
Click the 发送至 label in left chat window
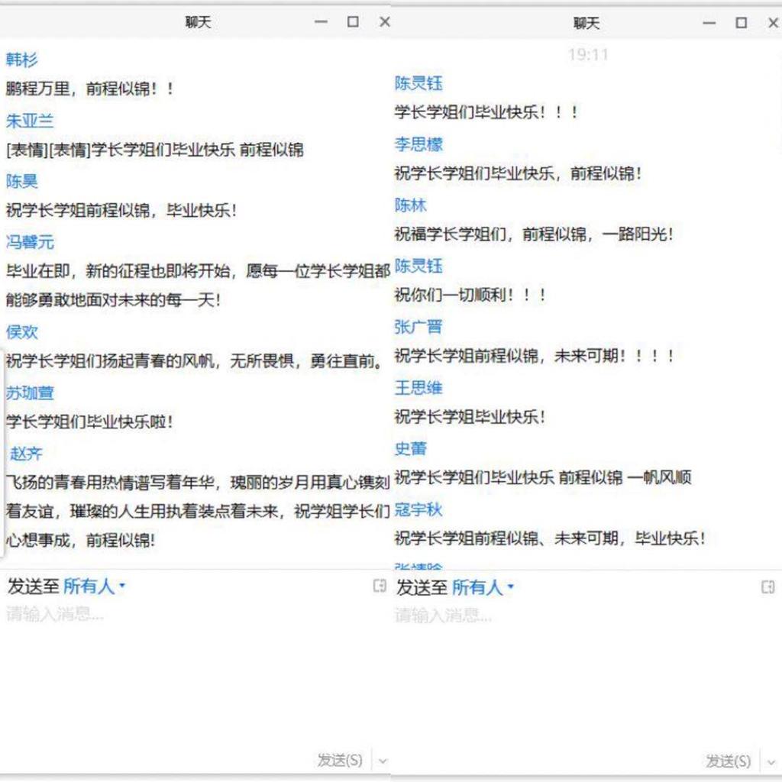point(33,586)
